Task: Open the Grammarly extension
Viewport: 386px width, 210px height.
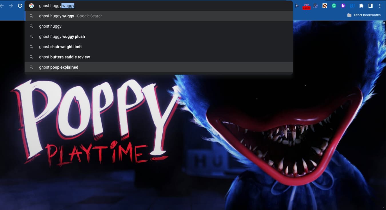Action: pyautogui.click(x=334, y=6)
